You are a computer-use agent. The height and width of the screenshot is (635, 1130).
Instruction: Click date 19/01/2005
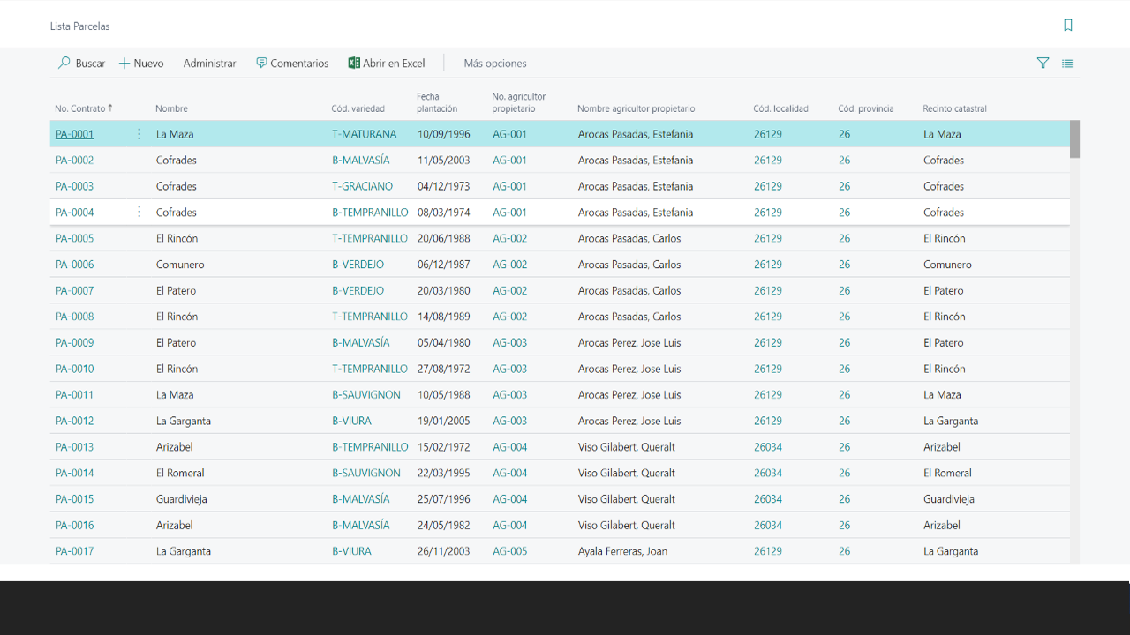[x=444, y=421]
